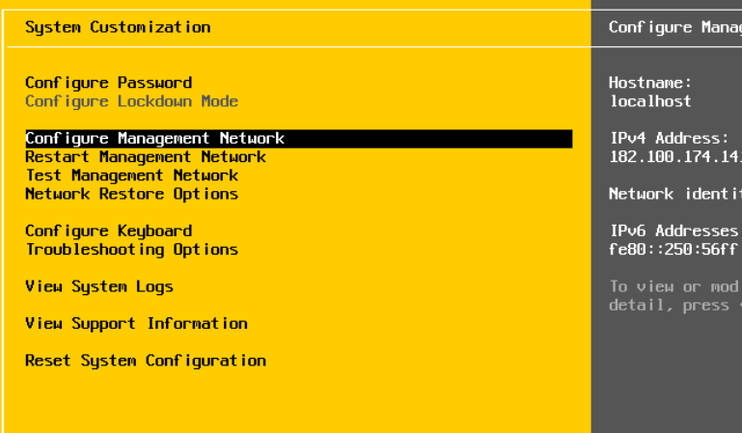Select Configure Keyboard entry
This screenshot has width=742, height=433.
(x=108, y=231)
